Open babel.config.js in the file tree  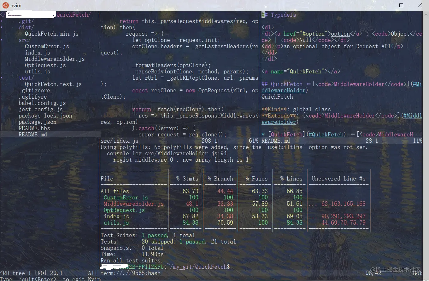[42, 103]
